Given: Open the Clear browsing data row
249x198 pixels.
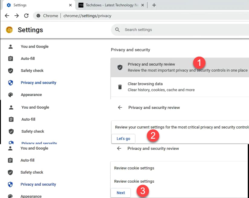Looking at the screenshot, I should (180, 87).
